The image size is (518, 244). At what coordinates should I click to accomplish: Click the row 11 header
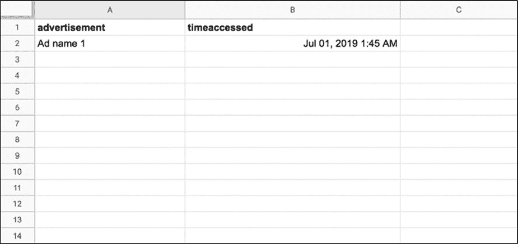[x=17, y=187]
